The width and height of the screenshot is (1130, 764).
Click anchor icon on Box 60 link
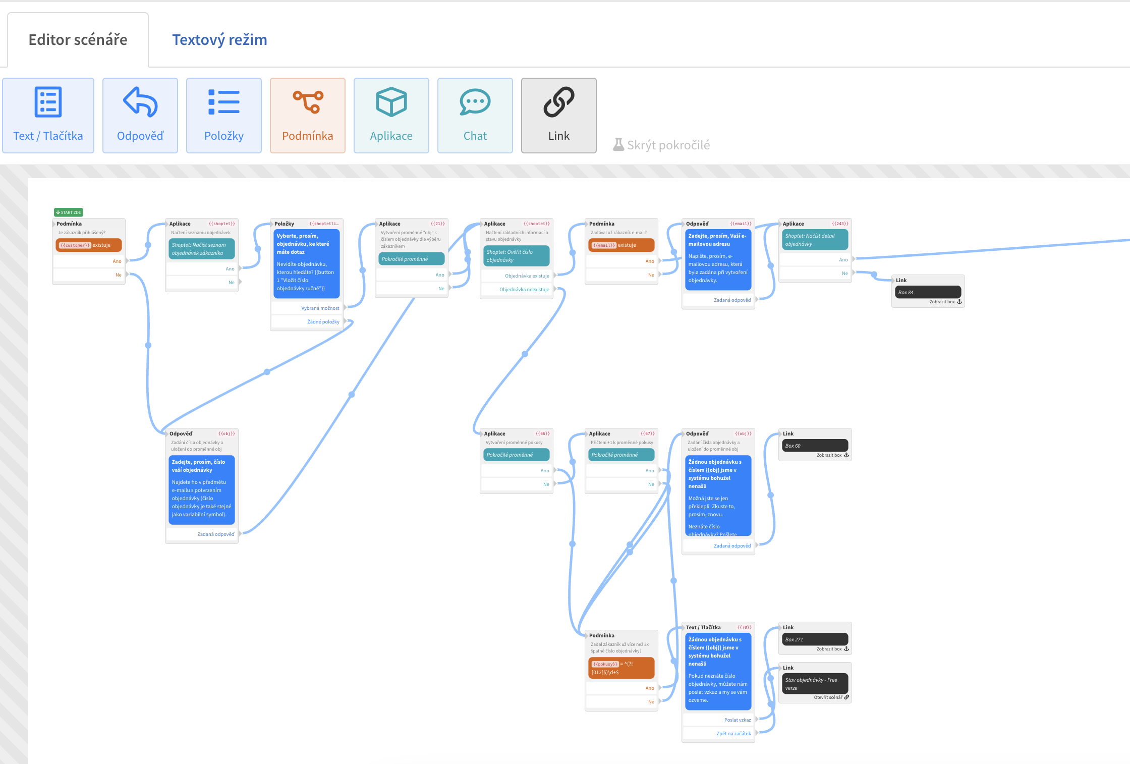coord(846,455)
